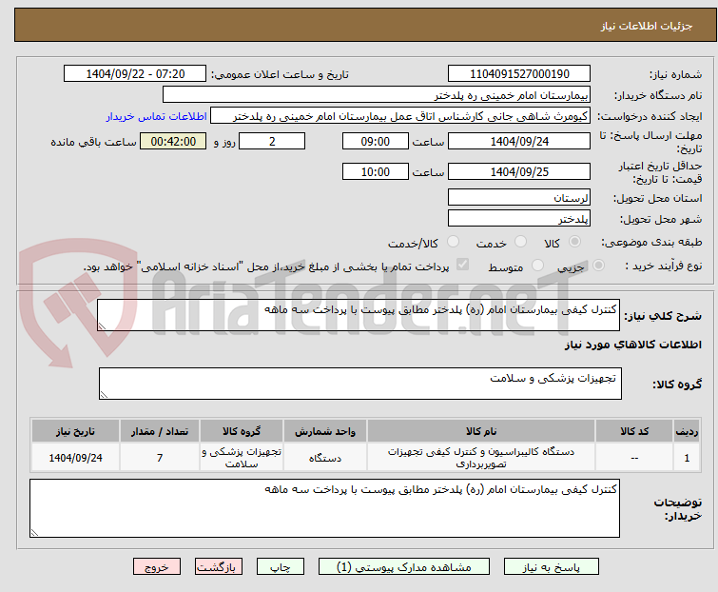Viewport: 718px width, 592px height.
Task: Toggle the اسناد خزانه اسلامی payment checkbox
Action: (x=463, y=265)
